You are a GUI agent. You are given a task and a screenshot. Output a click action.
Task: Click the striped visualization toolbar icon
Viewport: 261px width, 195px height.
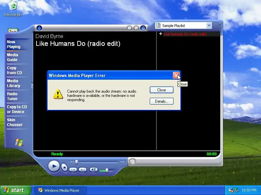[x=129, y=28]
